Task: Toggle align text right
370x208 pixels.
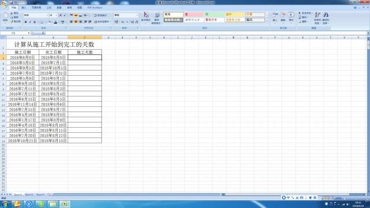Action: (80, 22)
